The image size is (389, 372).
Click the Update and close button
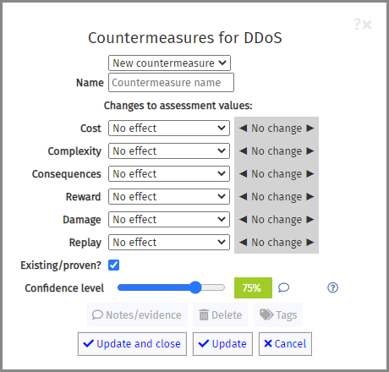pyautogui.click(x=132, y=344)
